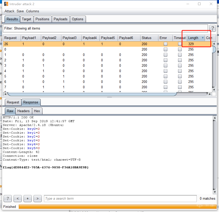219x212 pixels.
Task: Click the Set-Cookie: key0=0 header line
Action: (x=21, y=129)
